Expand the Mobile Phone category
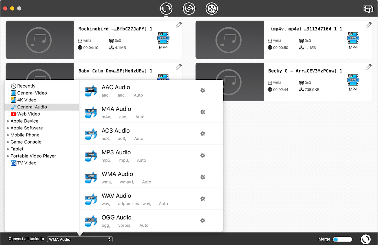The height and width of the screenshot is (245, 378). click(x=25, y=135)
